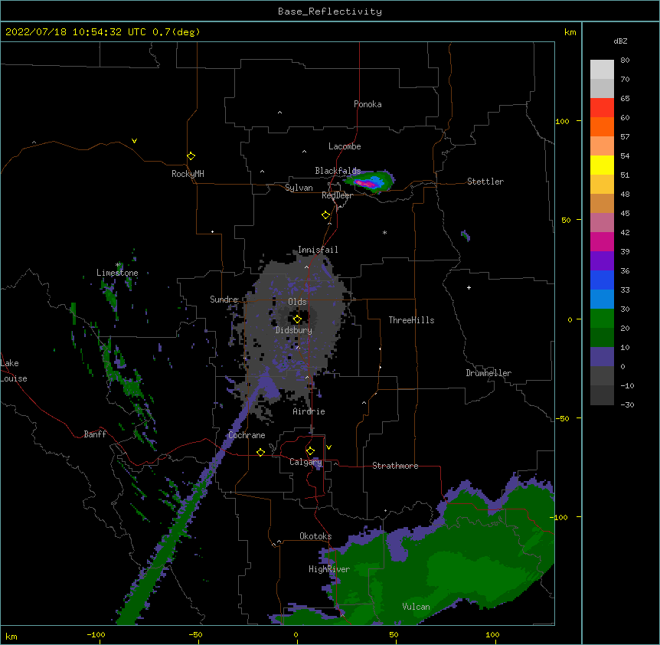The height and width of the screenshot is (645, 660).
Task: Click the Sundre label
Action: tap(224, 300)
